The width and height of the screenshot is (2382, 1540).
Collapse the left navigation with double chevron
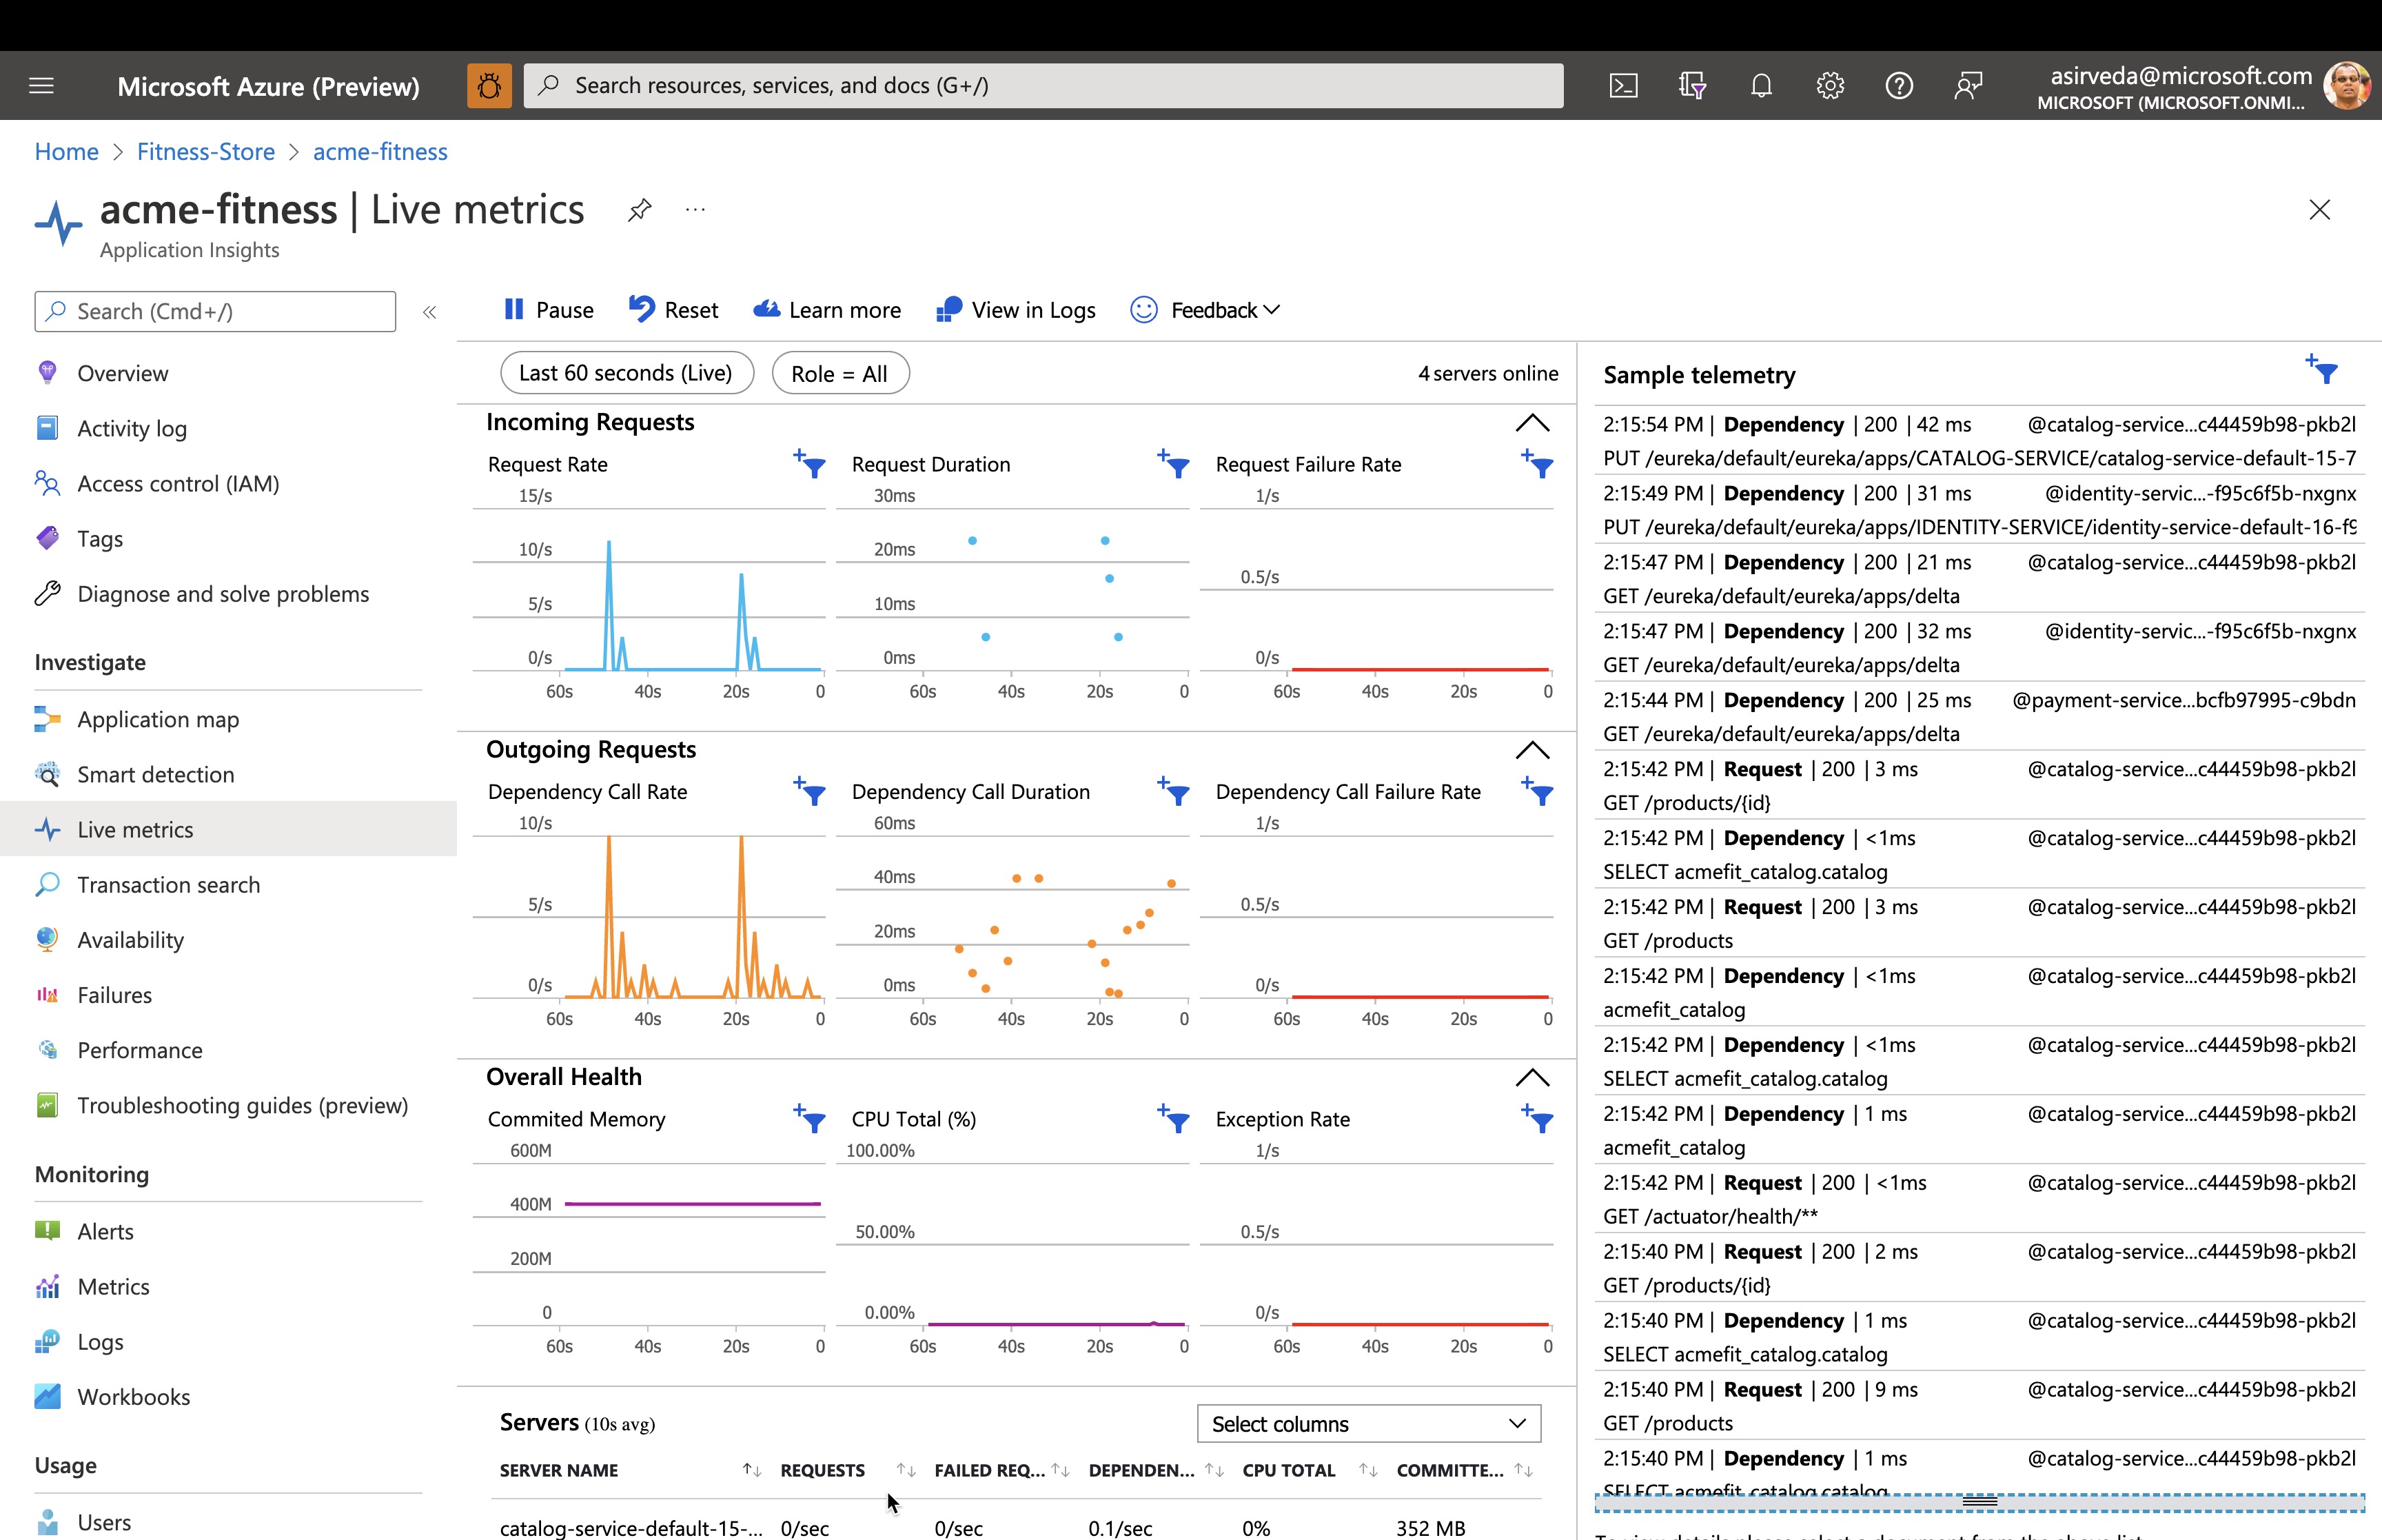pos(430,312)
